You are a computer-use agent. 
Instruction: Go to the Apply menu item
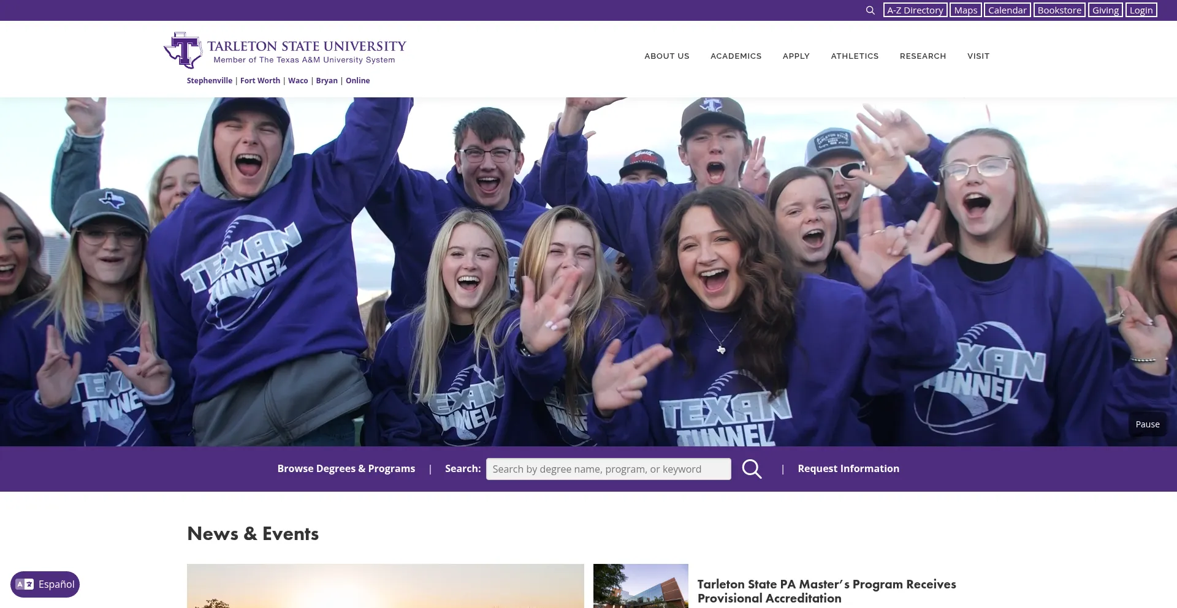pyautogui.click(x=796, y=56)
